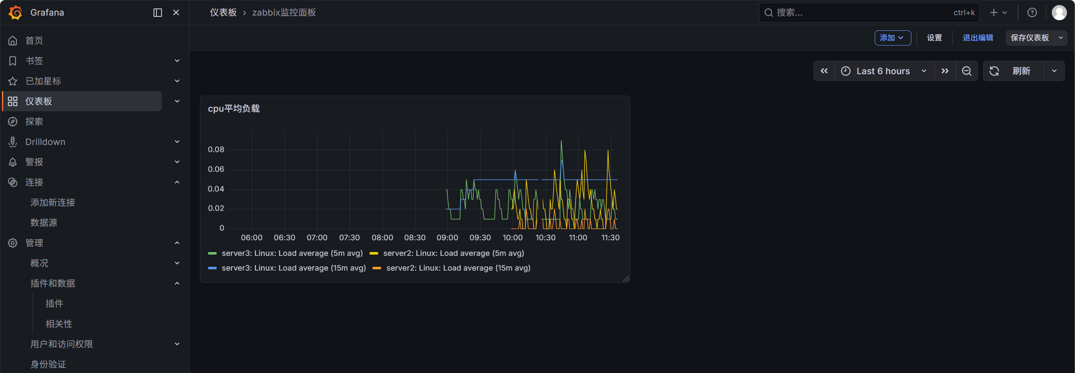The height and width of the screenshot is (373, 1075).
Task: Open the 添加 dropdown button
Action: 892,38
